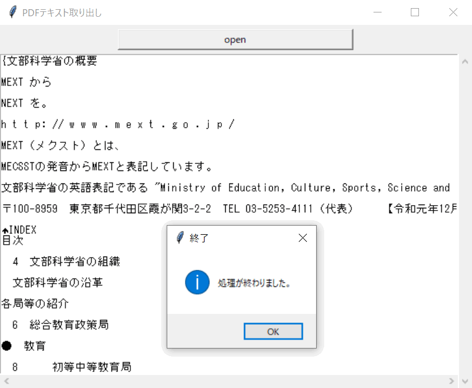Click the http://www.mext.go.jp/ text line
Viewport: 472px width, 388px height.
[117, 124]
